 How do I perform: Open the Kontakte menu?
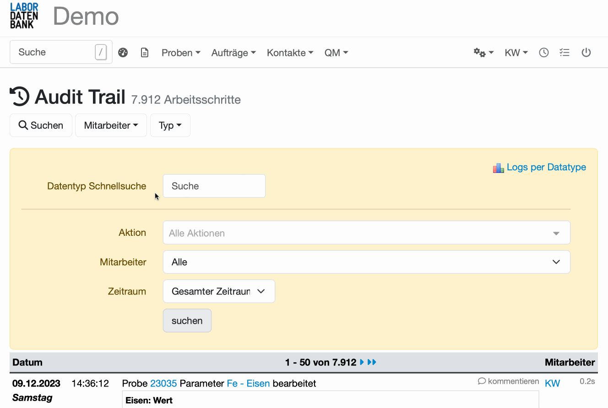[289, 52]
